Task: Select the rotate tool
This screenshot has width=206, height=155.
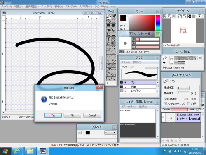Action: [113, 48]
